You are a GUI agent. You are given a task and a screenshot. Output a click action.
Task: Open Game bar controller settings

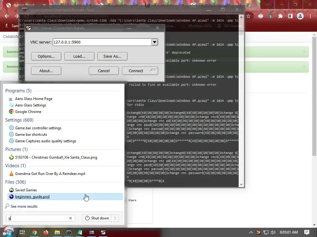pos(38,128)
